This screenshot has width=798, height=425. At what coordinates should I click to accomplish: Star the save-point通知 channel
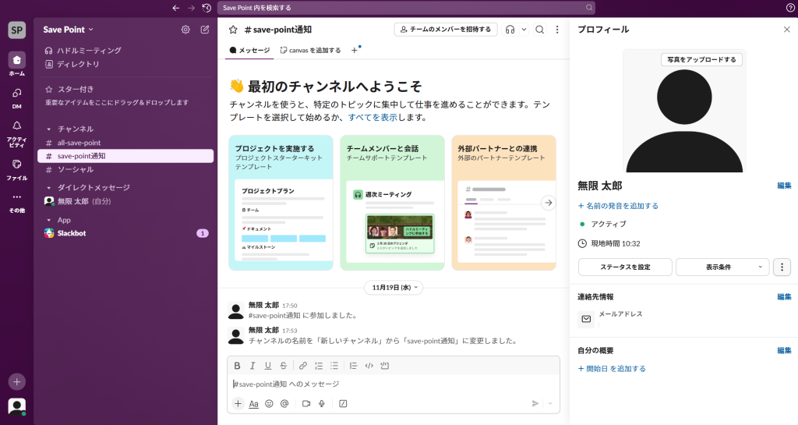click(233, 30)
